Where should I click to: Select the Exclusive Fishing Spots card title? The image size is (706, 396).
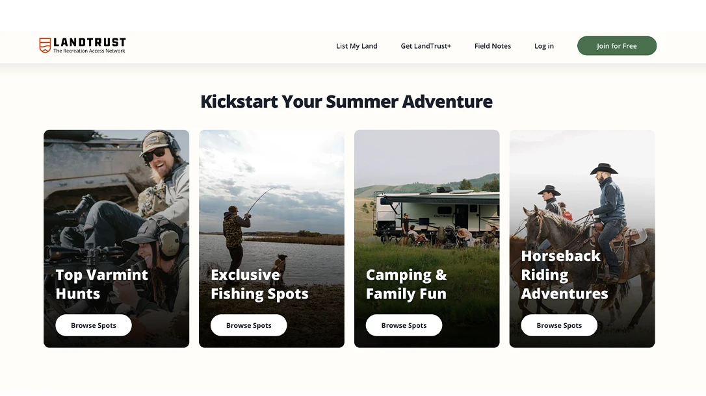[x=259, y=284]
